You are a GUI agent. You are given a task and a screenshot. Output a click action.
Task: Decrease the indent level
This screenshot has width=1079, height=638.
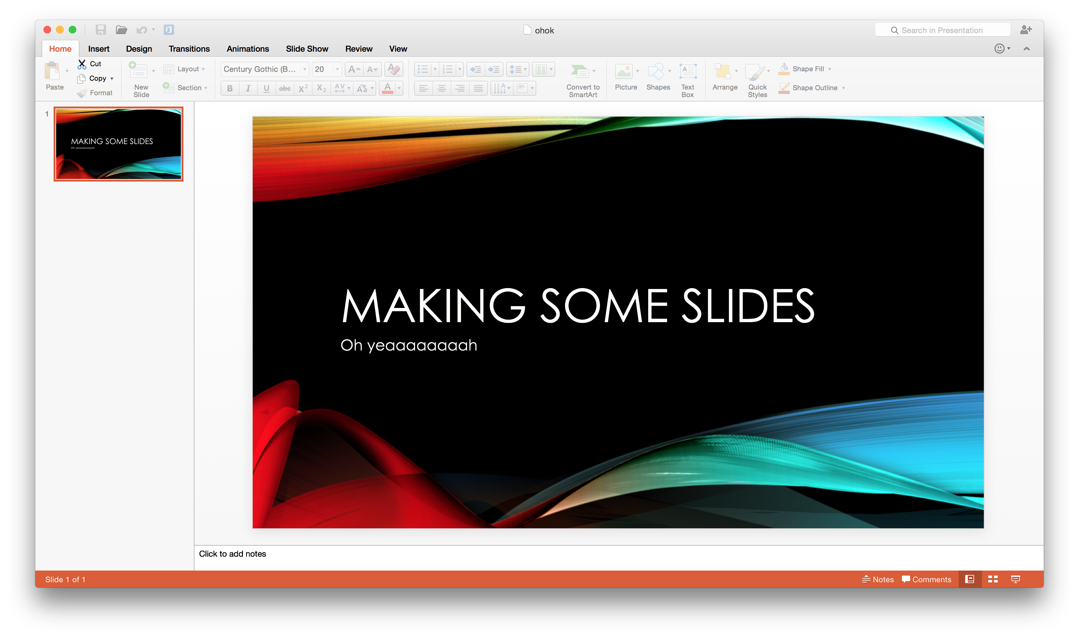476,69
